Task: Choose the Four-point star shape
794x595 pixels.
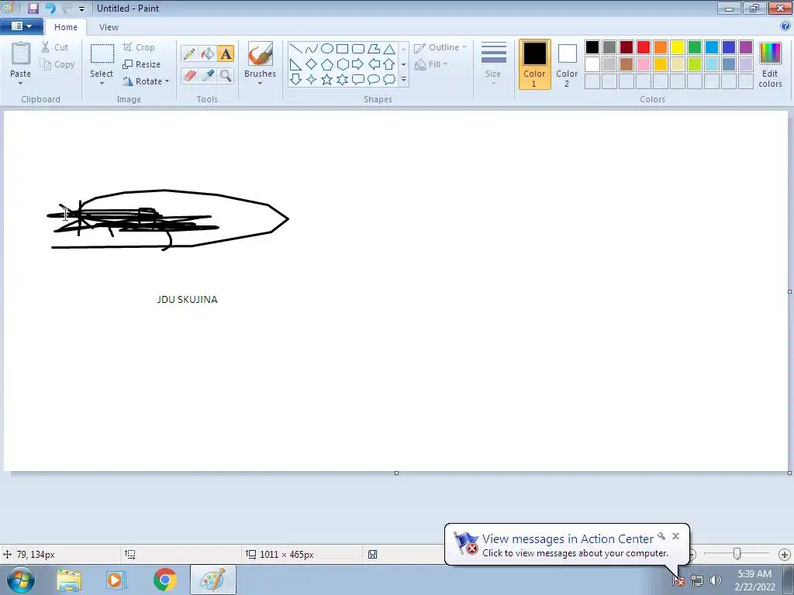Action: click(x=312, y=80)
